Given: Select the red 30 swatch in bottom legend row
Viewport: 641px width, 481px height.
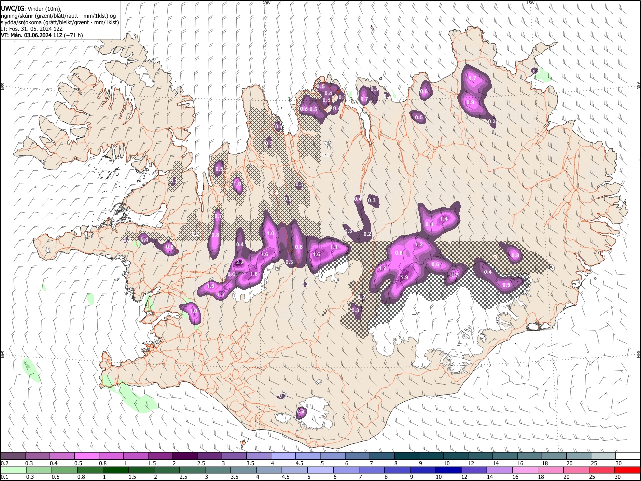Looking at the screenshot, I should click(627, 470).
